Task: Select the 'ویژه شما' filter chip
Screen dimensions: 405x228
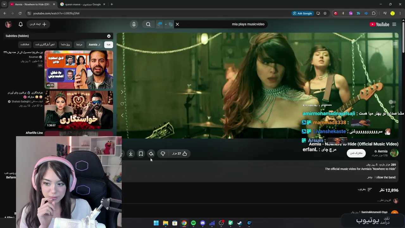Action: [x=65, y=45]
